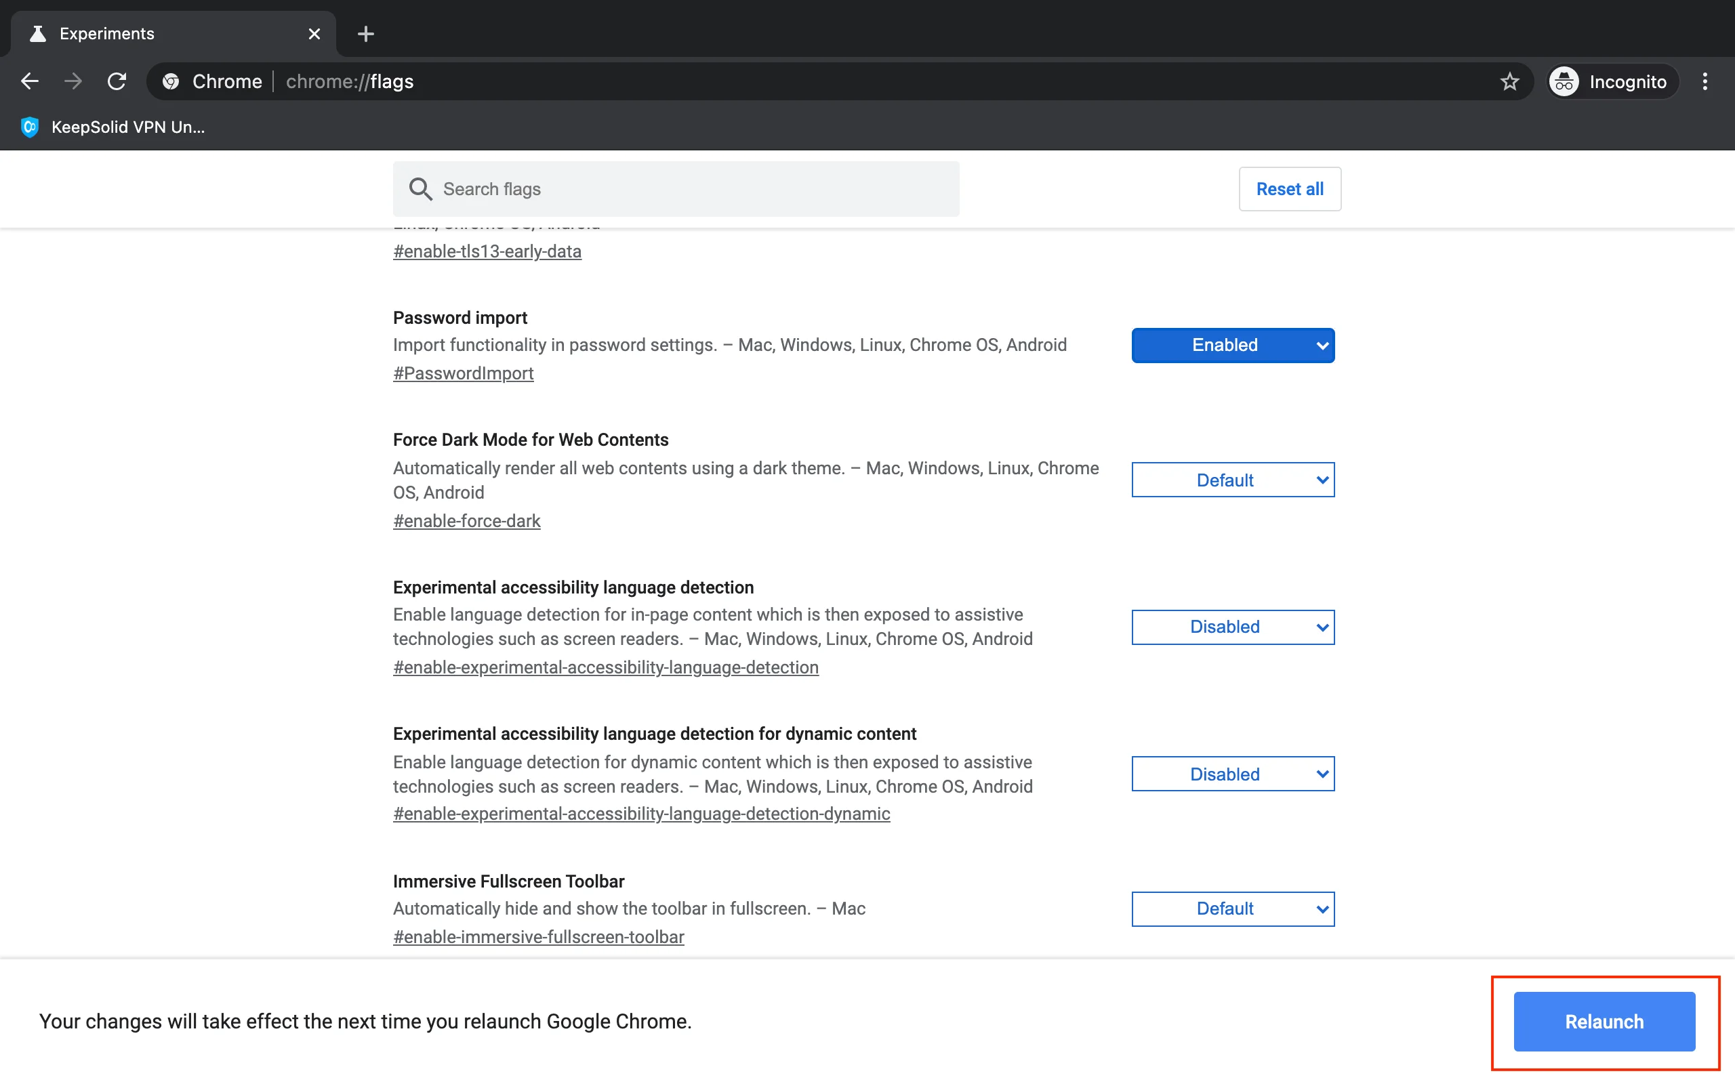This screenshot has height=1084, width=1735.
Task: Open the Chrome three-dot menu
Action: click(1705, 82)
